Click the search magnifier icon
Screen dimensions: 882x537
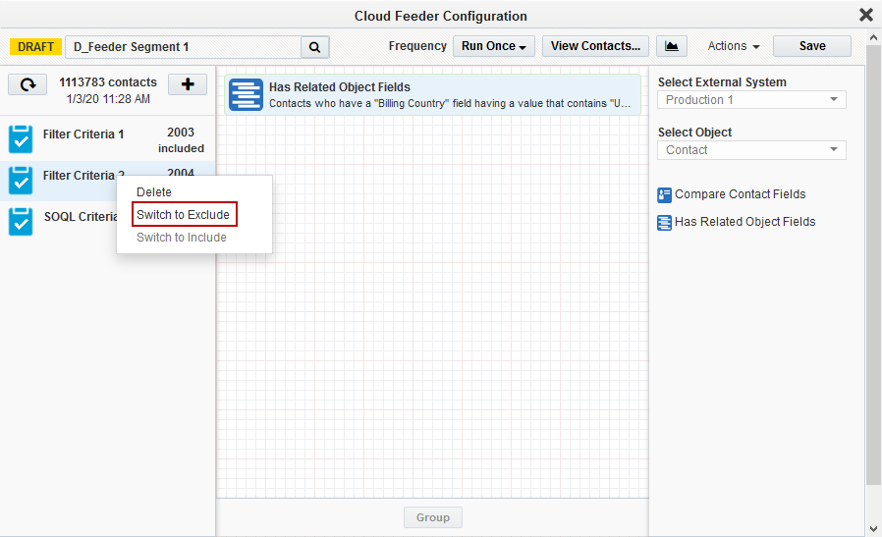(x=314, y=47)
